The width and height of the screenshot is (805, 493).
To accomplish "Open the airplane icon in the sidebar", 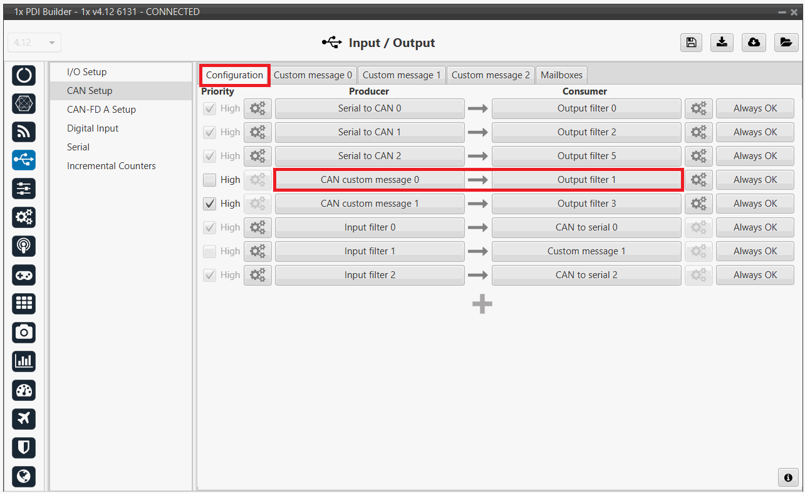I will [x=24, y=418].
